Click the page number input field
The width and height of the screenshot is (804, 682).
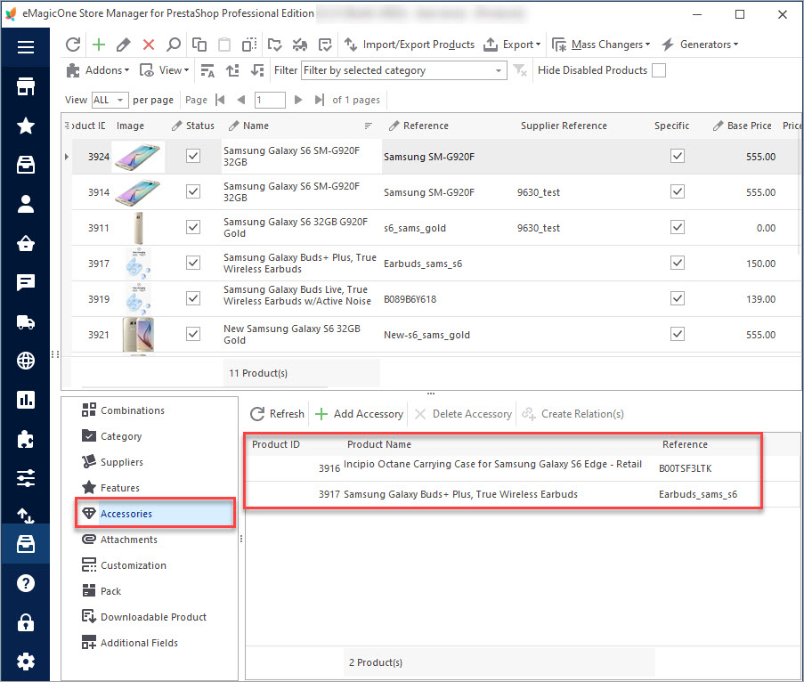coord(270,100)
